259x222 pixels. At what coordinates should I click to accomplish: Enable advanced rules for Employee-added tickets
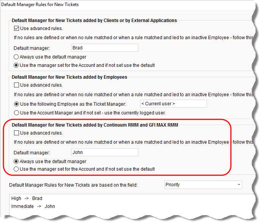17,85
